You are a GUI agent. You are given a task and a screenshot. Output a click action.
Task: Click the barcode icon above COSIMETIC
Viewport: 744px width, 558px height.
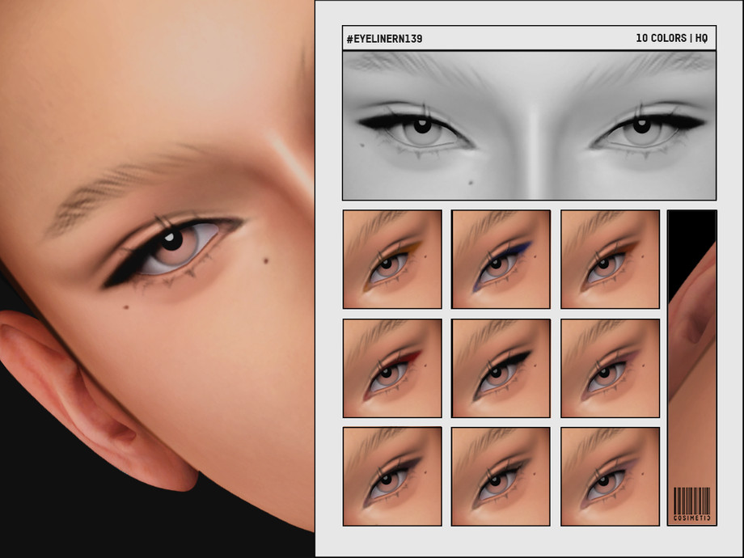click(x=691, y=500)
